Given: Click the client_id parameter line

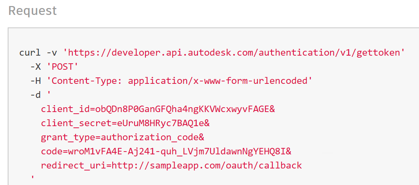Looking at the screenshot, I should point(158,109).
